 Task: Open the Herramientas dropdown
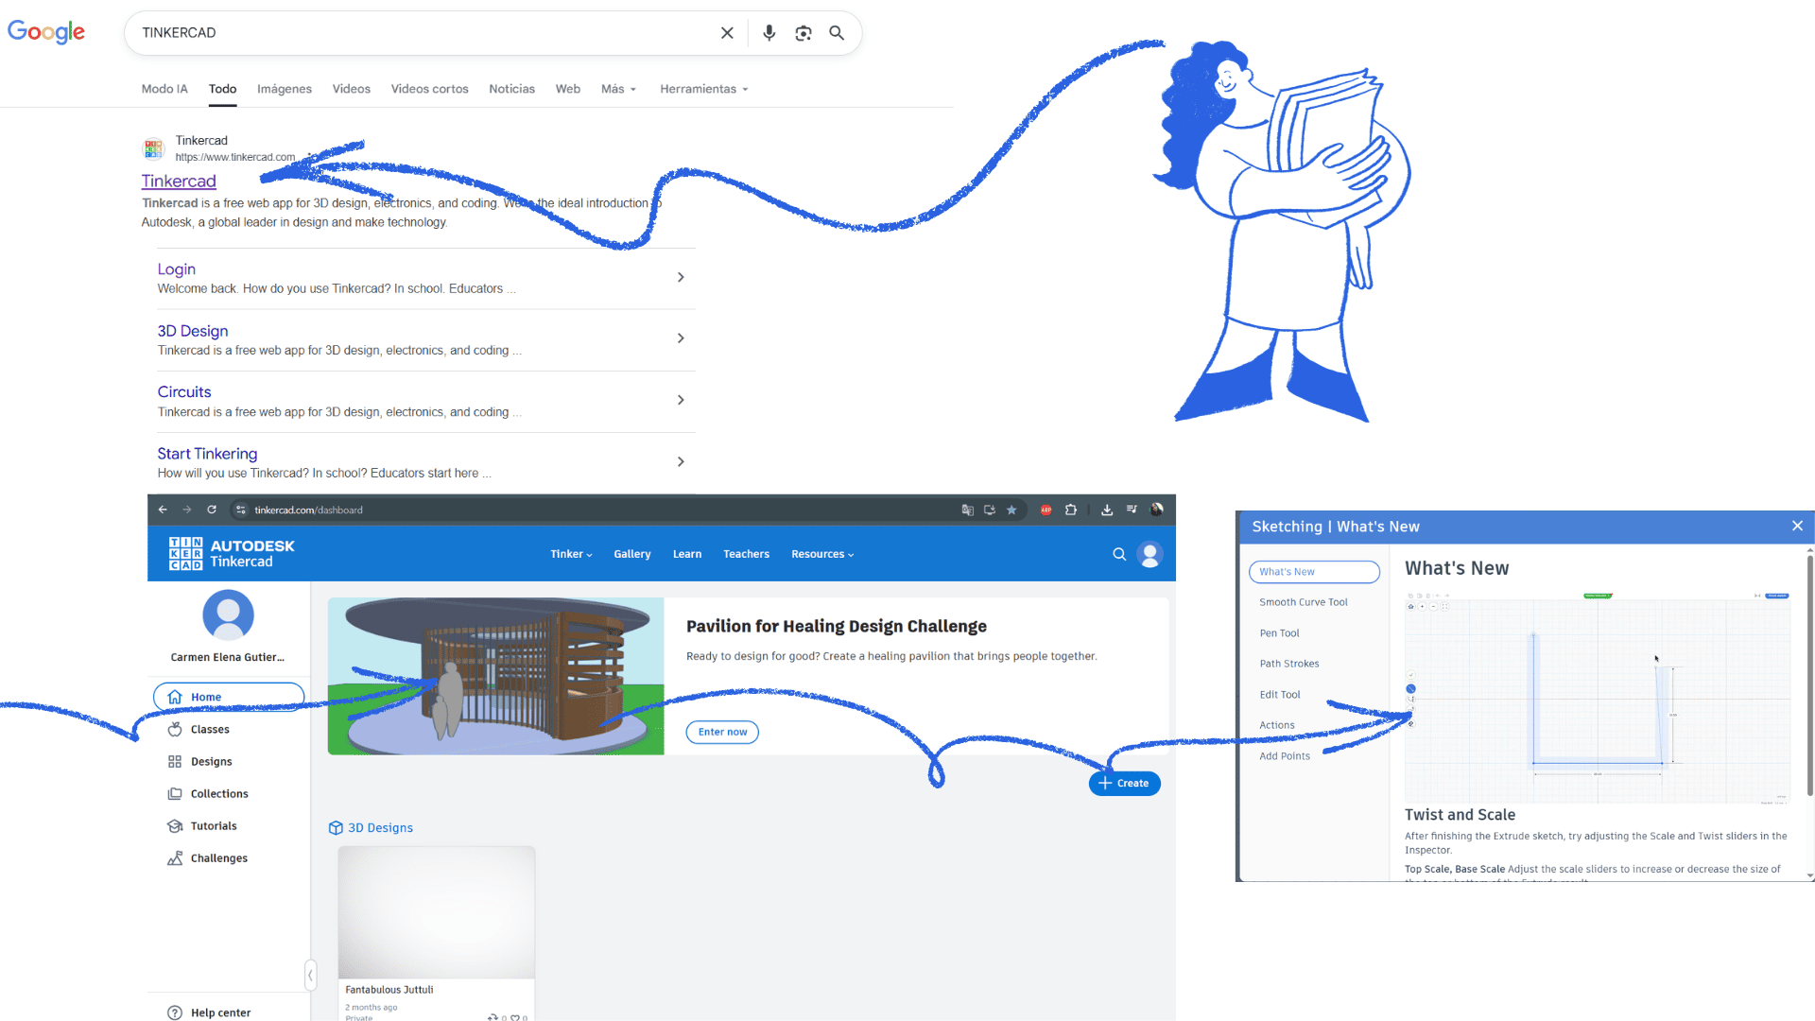[x=703, y=89]
